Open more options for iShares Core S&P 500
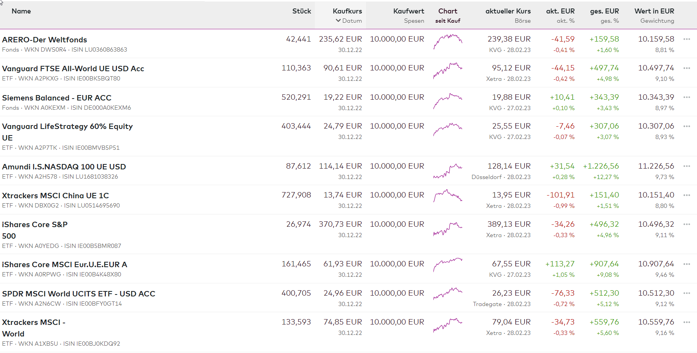Screen dimensions: 697x353 (687, 224)
